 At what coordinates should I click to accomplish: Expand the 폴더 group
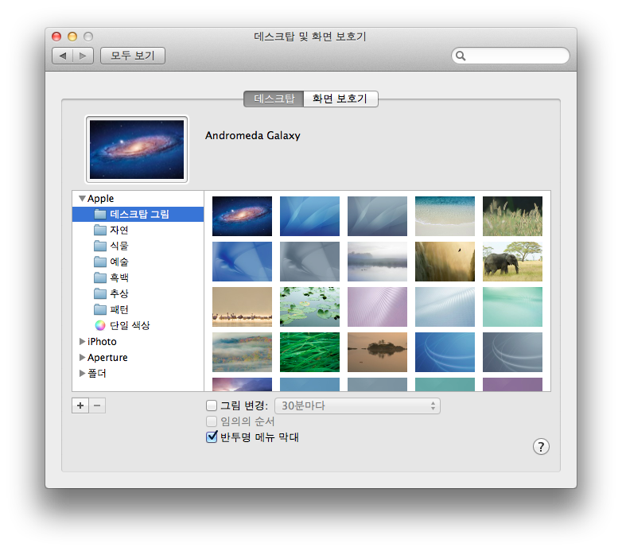click(x=82, y=373)
